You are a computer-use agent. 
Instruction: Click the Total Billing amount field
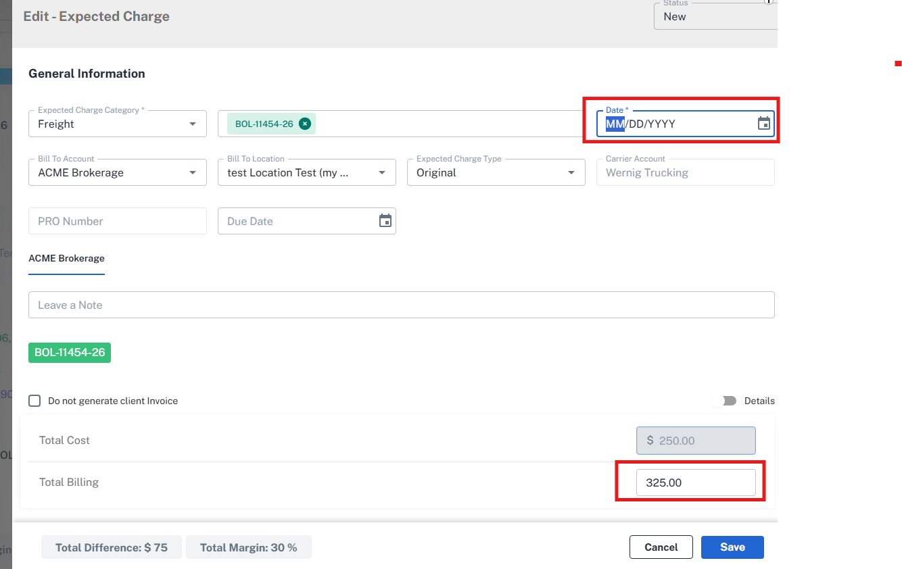coord(695,483)
